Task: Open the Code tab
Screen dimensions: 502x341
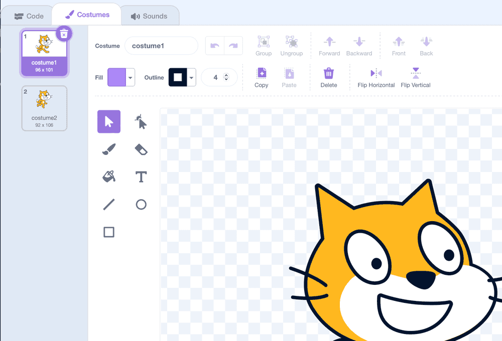Action: point(29,16)
